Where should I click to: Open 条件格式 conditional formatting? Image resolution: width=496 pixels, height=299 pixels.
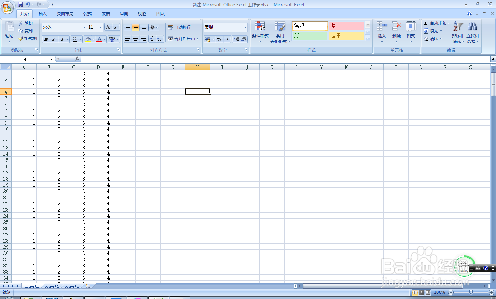point(260,32)
